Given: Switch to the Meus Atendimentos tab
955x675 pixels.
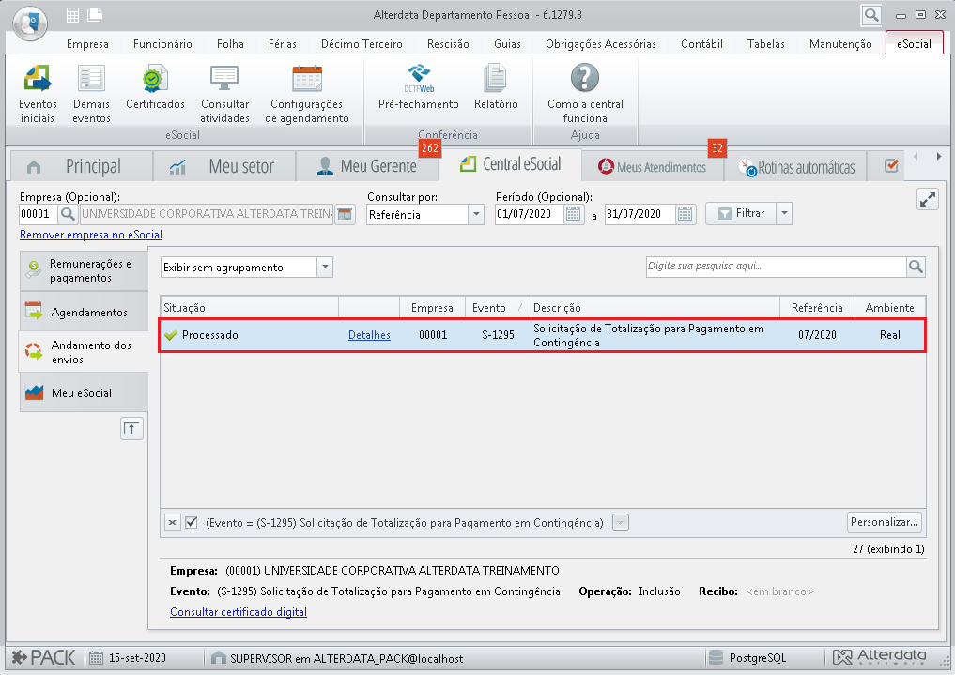Looking at the screenshot, I should [653, 167].
